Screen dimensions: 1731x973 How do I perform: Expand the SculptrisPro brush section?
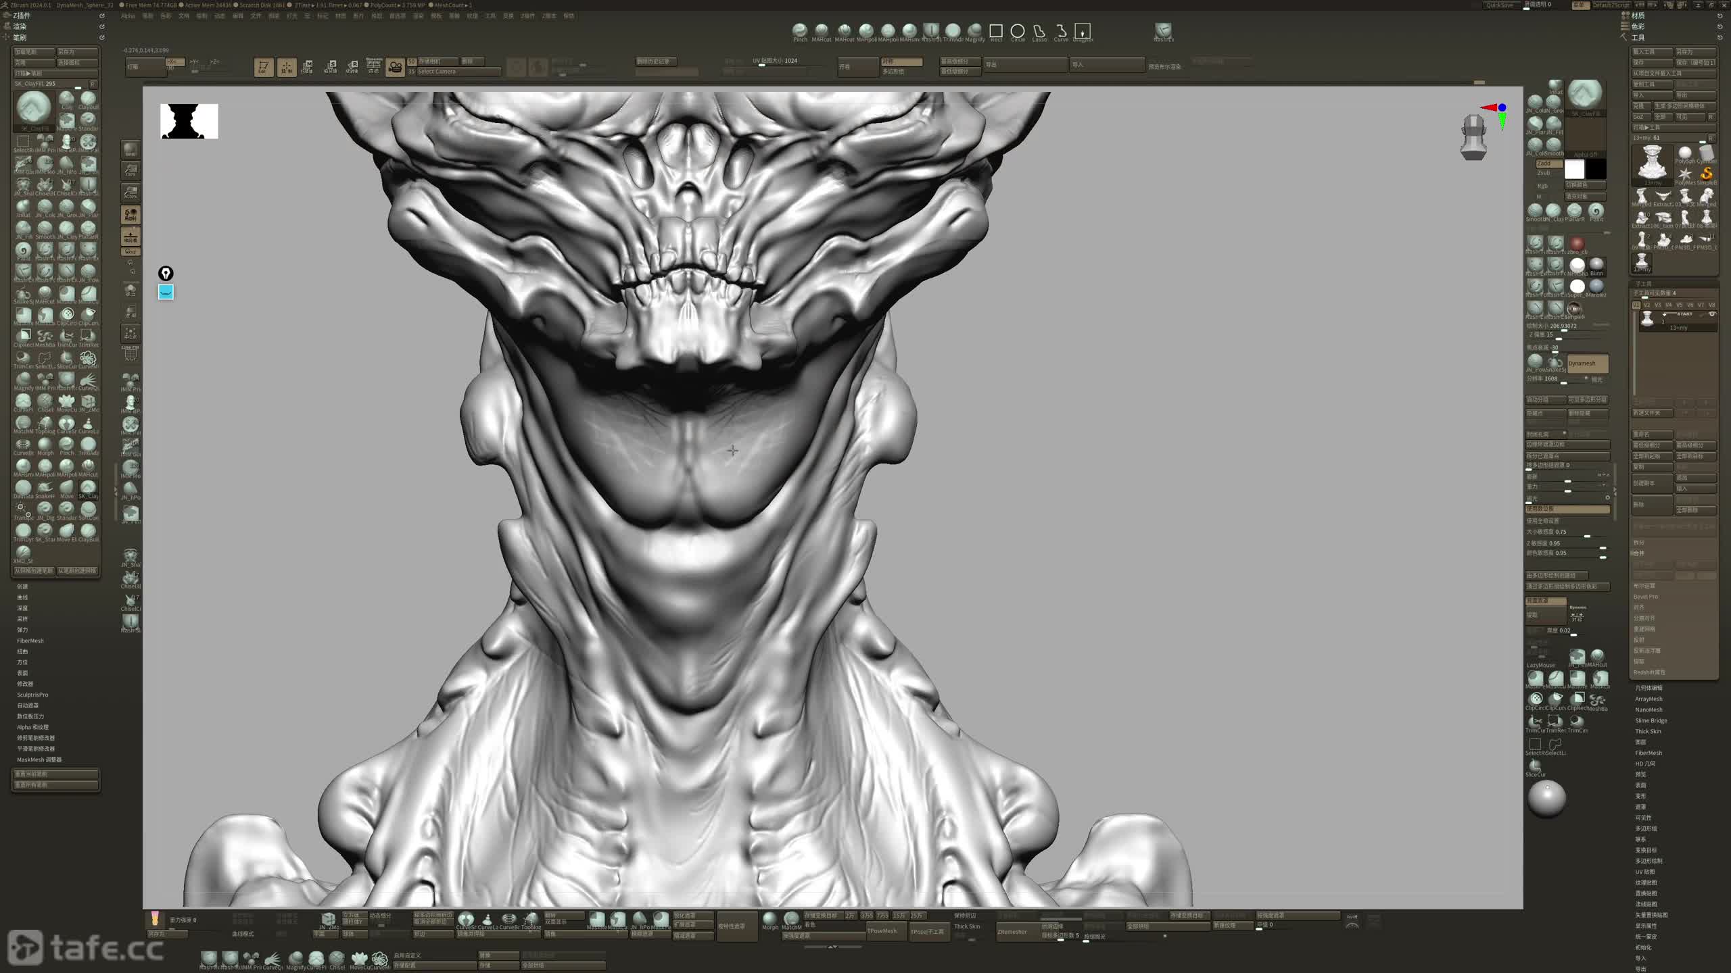(32, 695)
